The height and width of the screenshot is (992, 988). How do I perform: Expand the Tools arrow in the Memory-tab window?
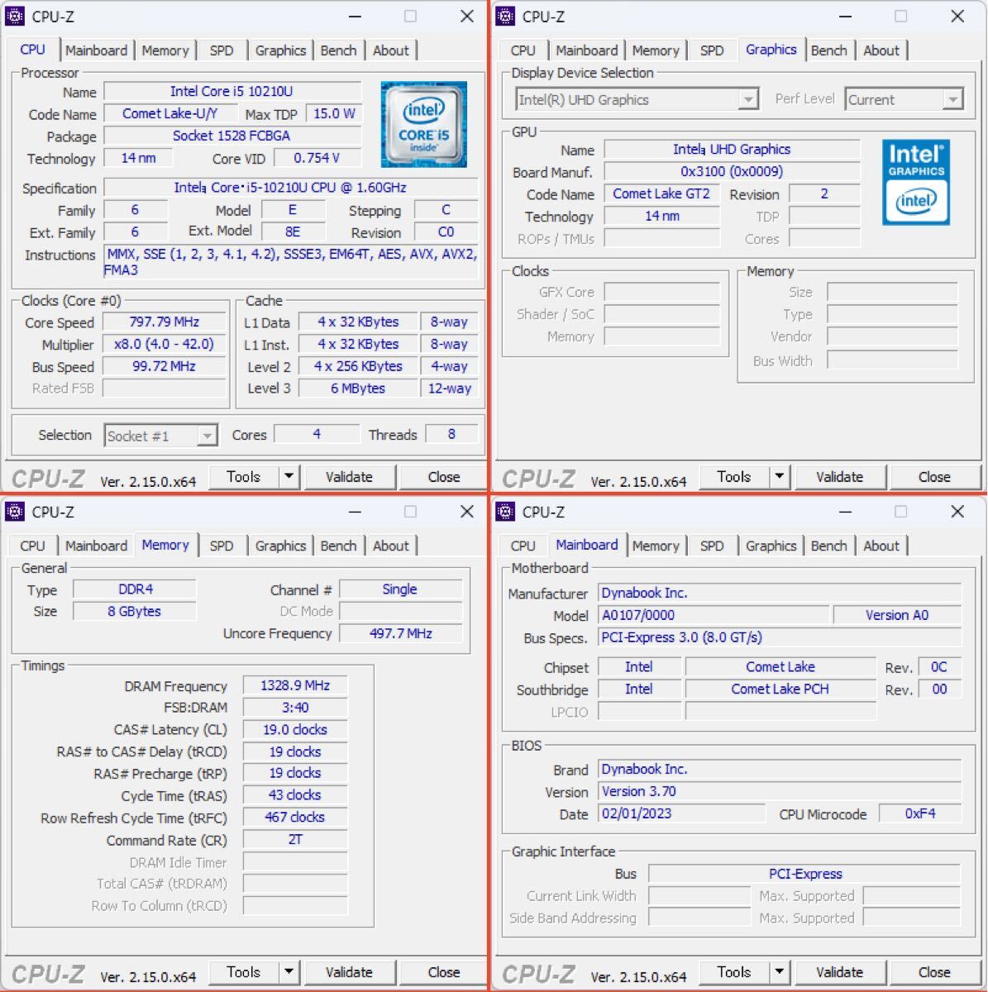[x=289, y=972]
